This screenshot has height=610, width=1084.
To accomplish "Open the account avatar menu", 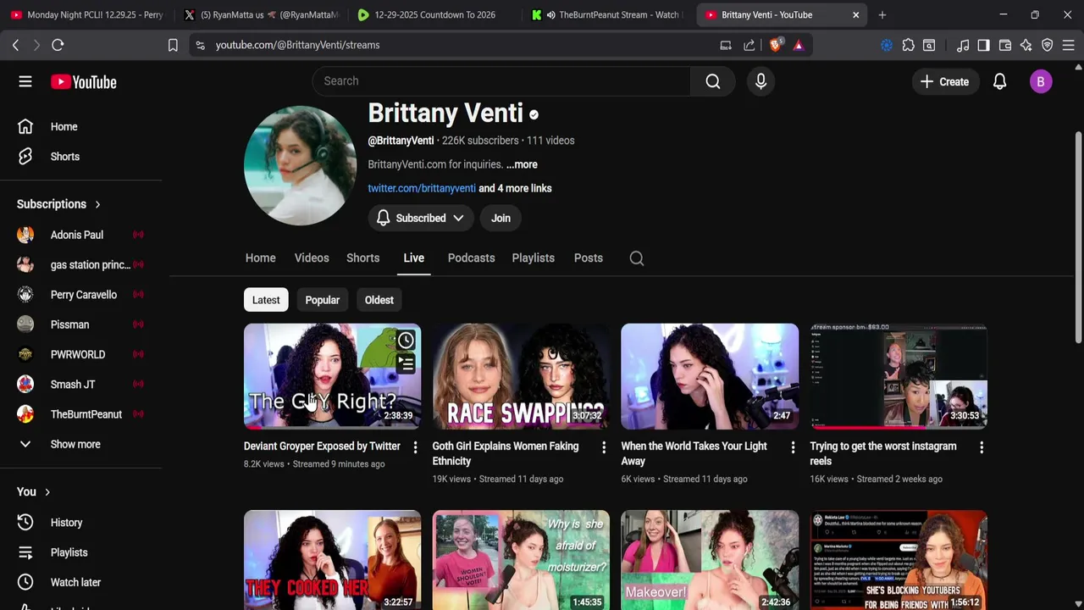I will (1041, 81).
